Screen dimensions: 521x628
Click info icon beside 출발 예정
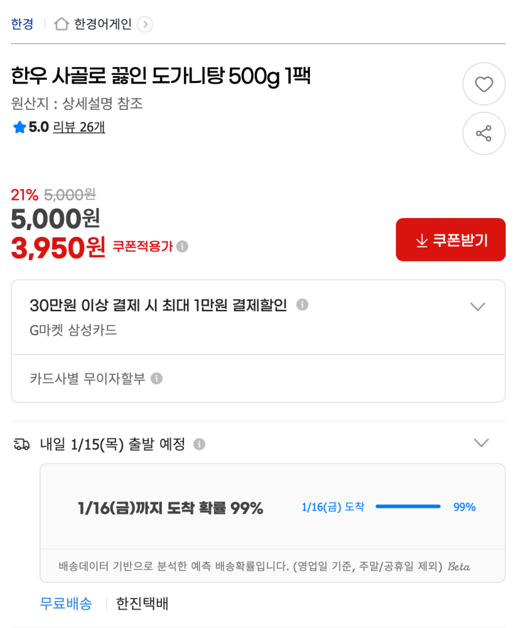(199, 444)
